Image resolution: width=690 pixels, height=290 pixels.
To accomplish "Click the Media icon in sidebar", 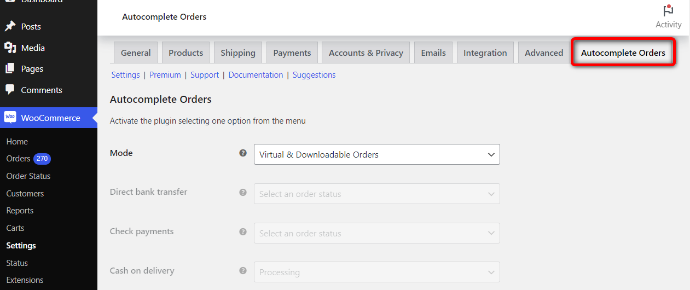I will [x=10, y=48].
